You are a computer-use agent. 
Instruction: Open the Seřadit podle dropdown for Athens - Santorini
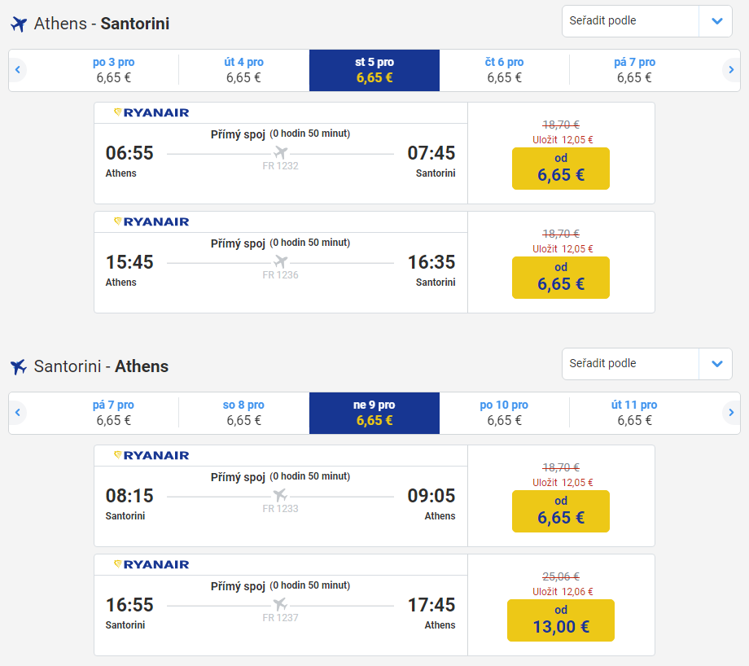(630, 21)
